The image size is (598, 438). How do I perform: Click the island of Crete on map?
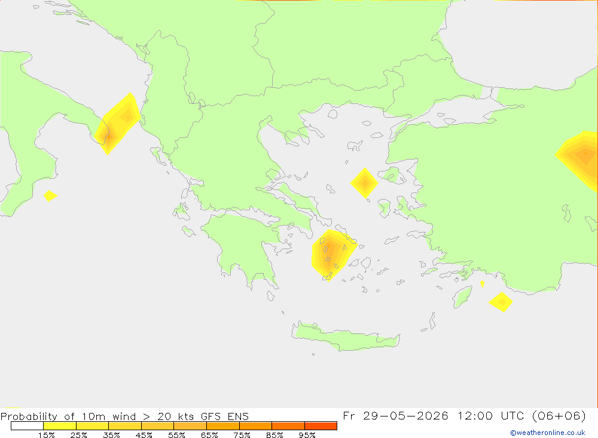pyautogui.click(x=345, y=336)
